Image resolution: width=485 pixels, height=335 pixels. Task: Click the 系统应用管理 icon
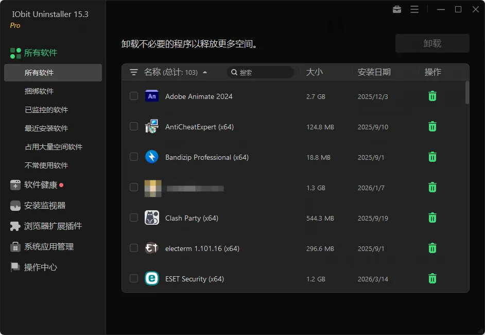[15, 247]
